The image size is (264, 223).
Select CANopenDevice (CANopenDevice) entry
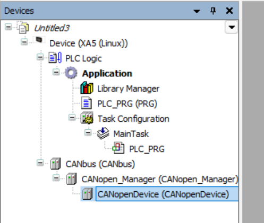[163, 194]
